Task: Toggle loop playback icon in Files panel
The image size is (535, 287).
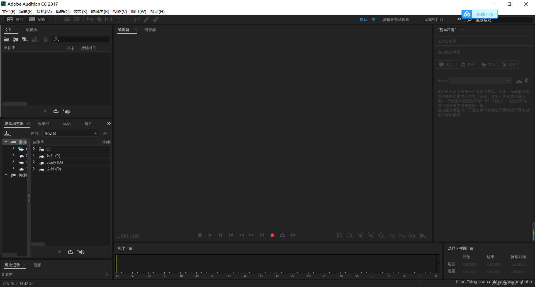Action: (56, 111)
